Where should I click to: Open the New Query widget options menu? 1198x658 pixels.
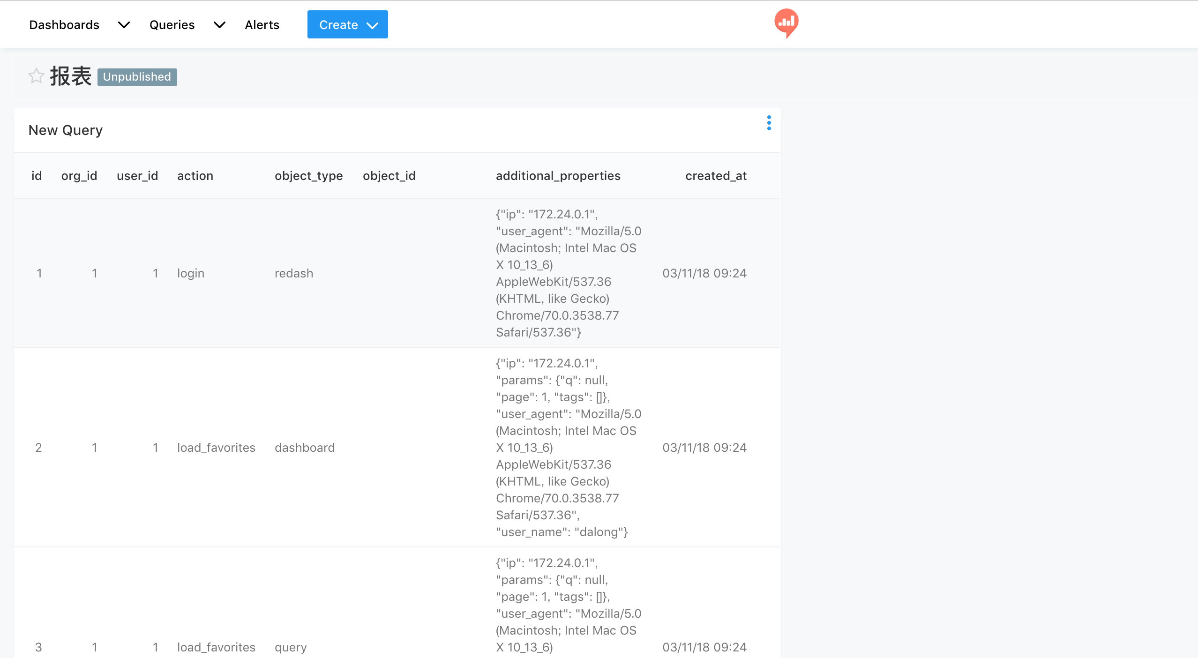tap(769, 123)
